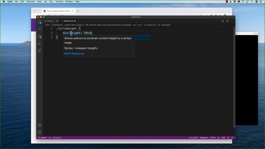Viewport: 265px width, 149px height.
Task: Click the unsaved dot on index.js tab
Action: point(57,21)
